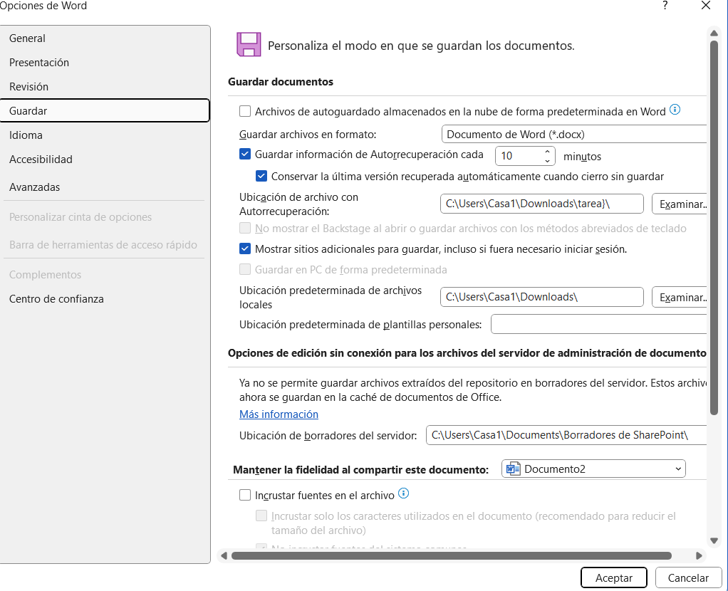
Task: Go to the Revisión category
Action: (105, 86)
